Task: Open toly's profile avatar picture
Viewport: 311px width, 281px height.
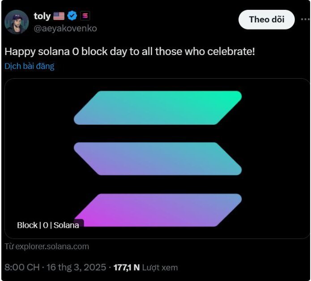Action: 17,22
